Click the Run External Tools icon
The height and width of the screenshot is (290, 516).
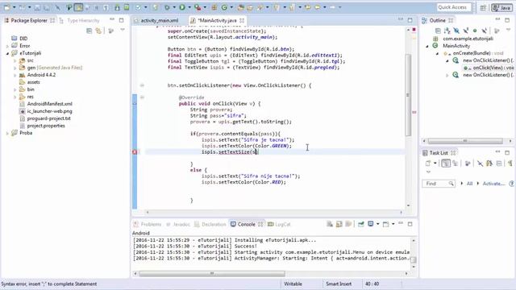[198, 7]
